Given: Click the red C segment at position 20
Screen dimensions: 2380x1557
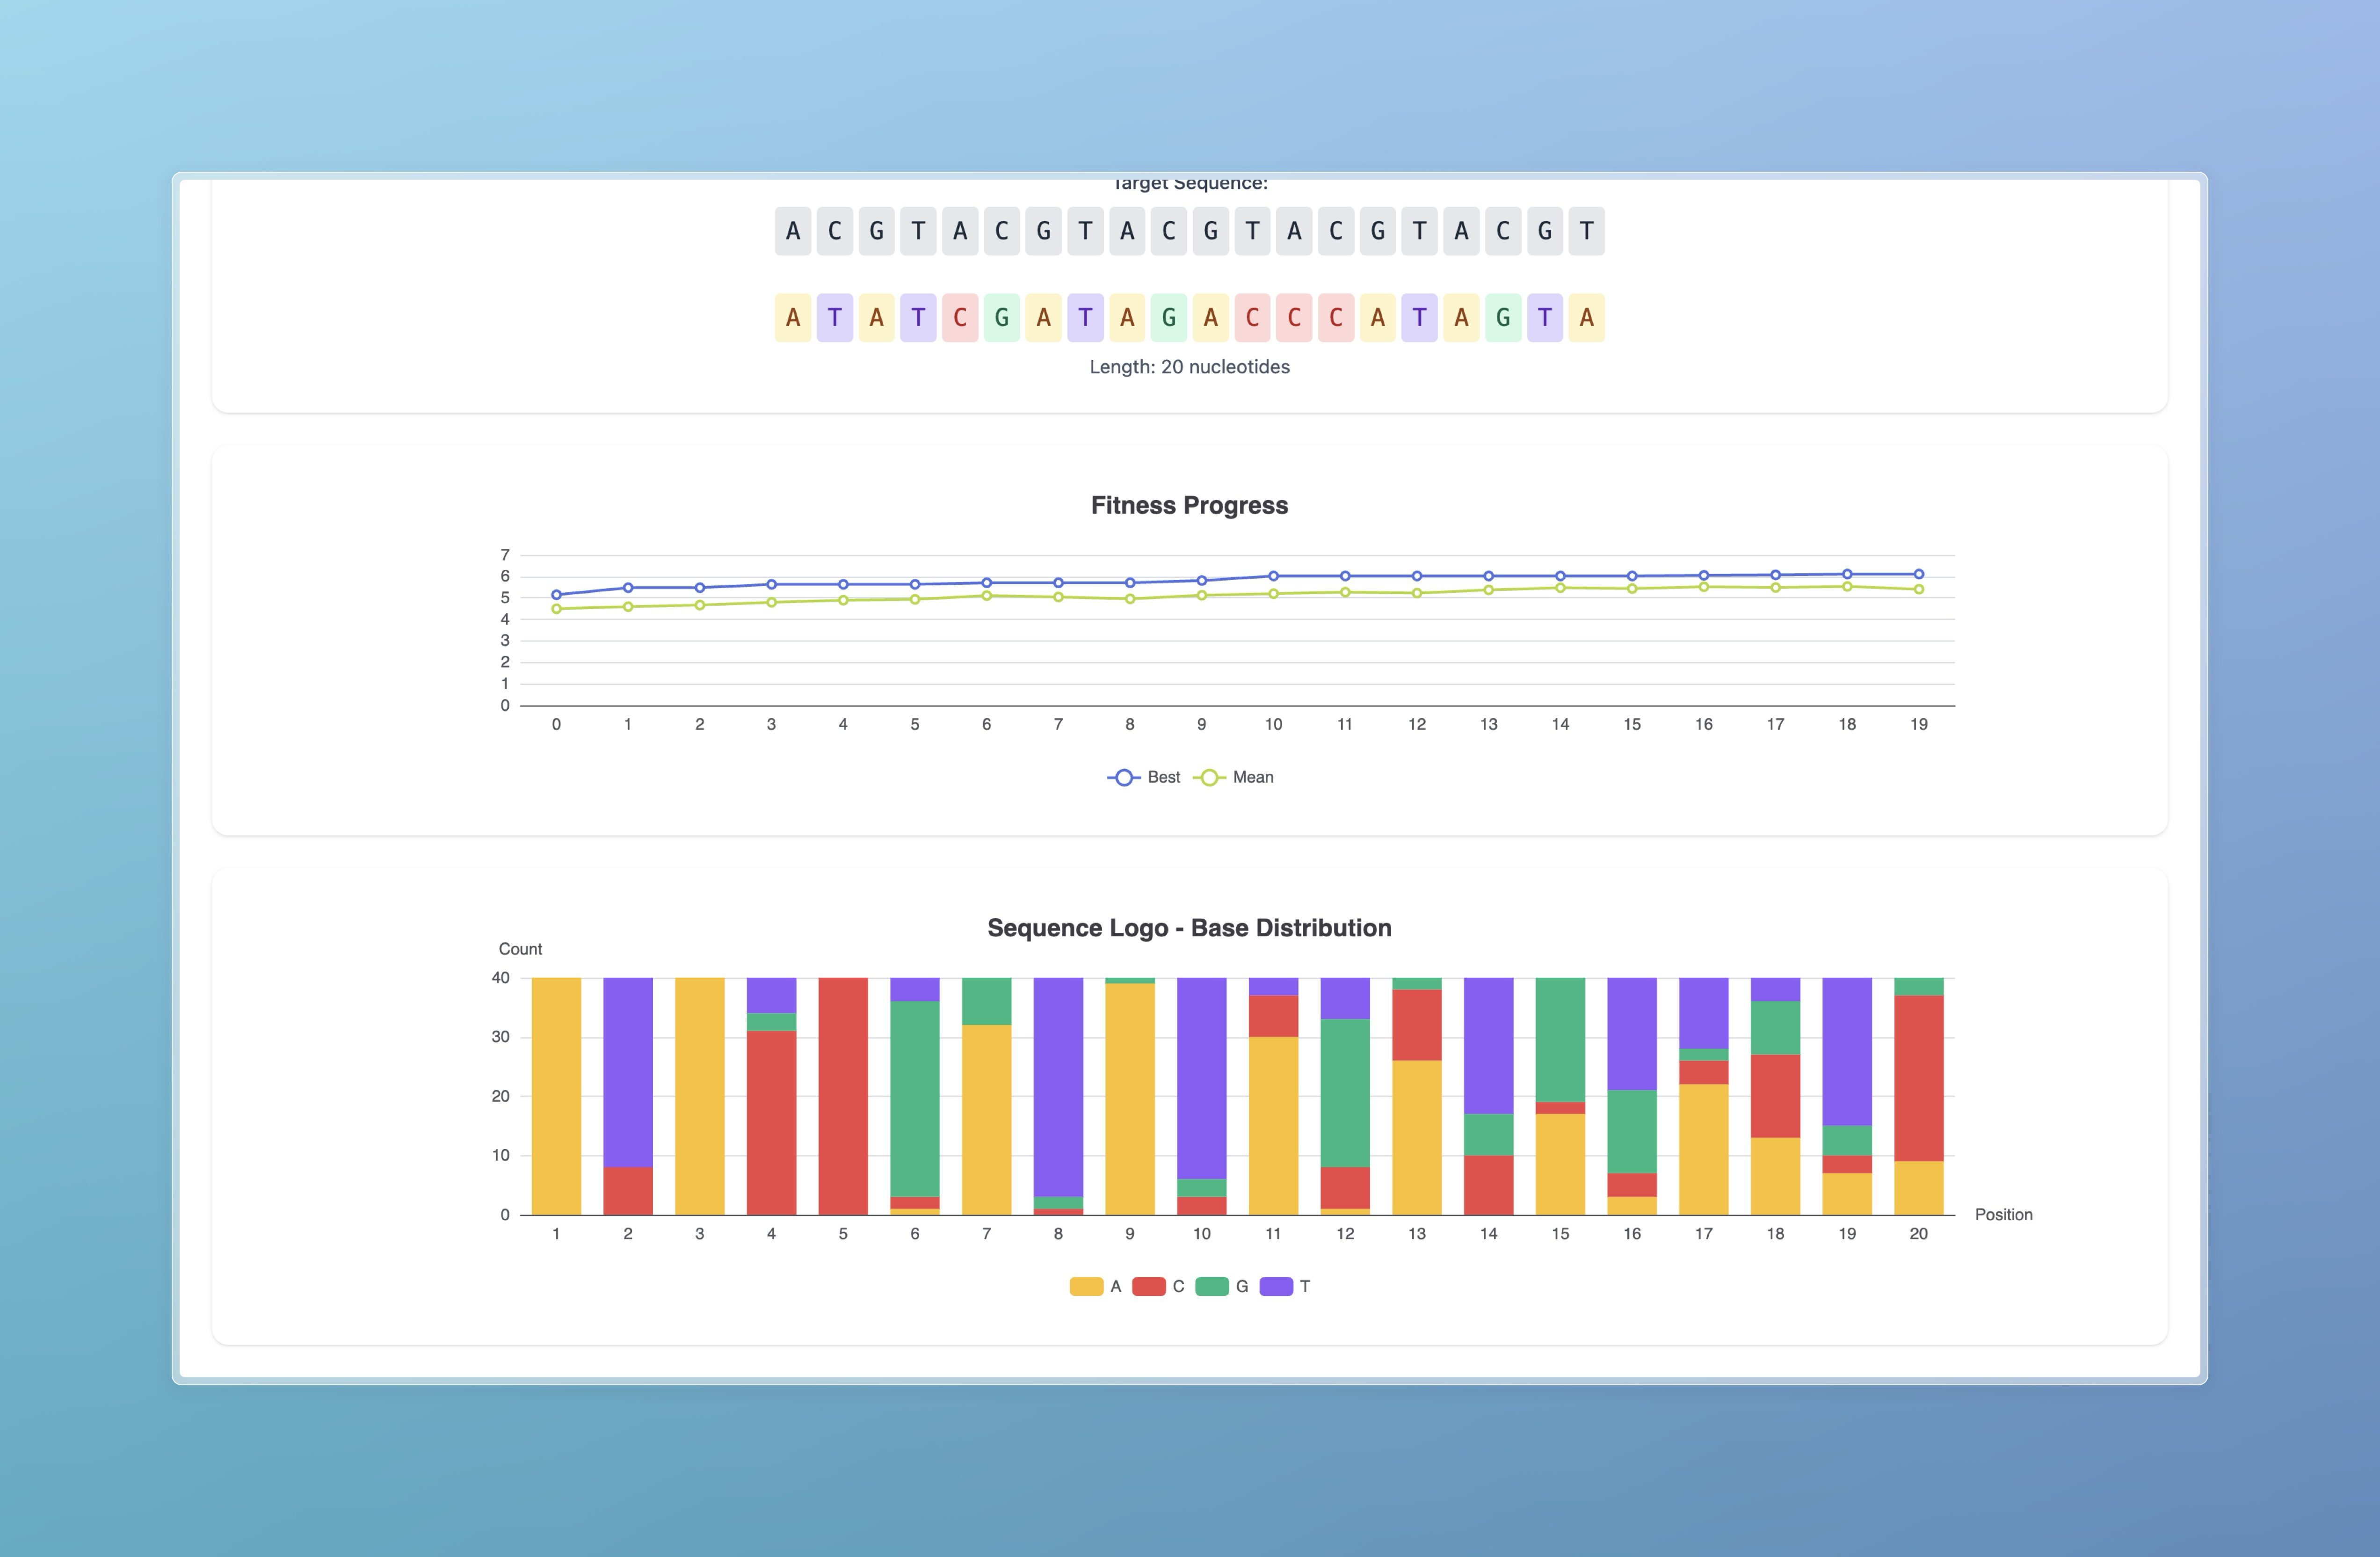Looking at the screenshot, I should 1918,1078.
